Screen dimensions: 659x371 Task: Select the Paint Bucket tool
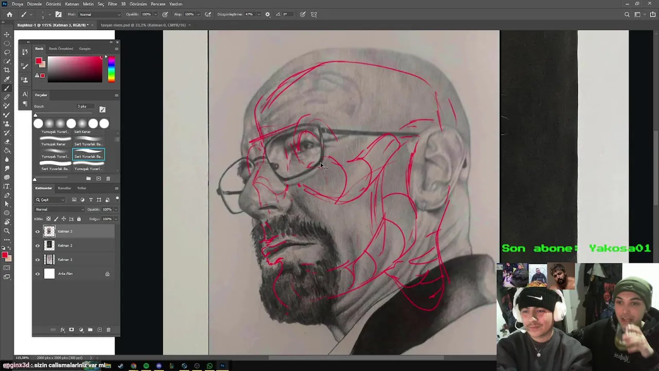coord(7,150)
